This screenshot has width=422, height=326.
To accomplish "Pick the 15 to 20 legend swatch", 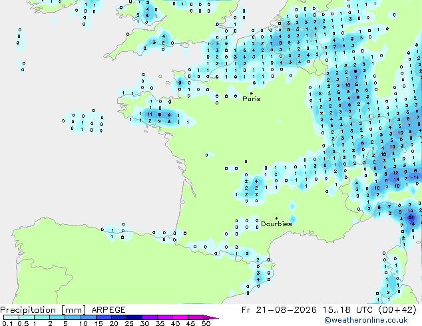I will pos(104,317).
